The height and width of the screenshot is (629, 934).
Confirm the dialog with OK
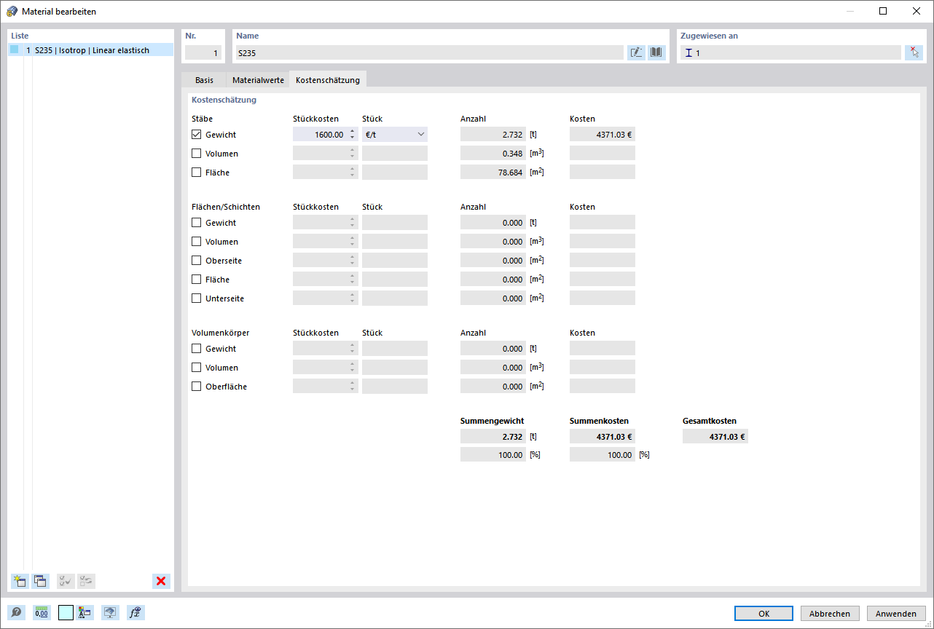[x=764, y=614]
